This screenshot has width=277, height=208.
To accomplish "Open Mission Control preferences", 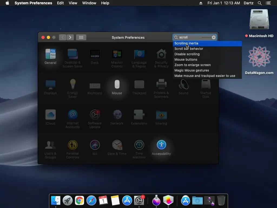I will pyautogui.click(x=117, y=58).
